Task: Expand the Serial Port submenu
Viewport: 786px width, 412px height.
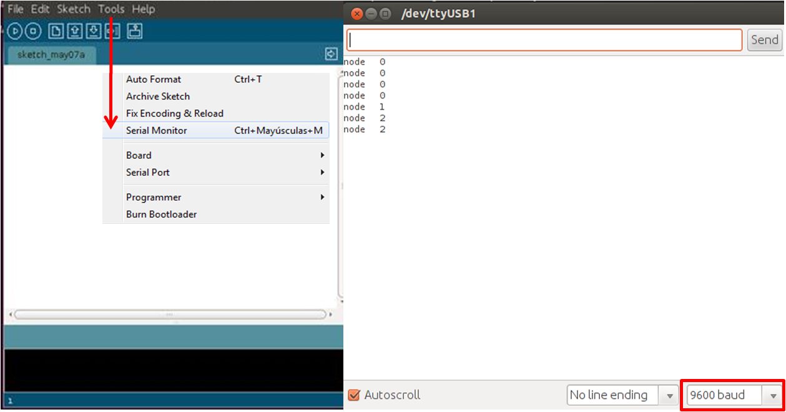Action: click(x=216, y=172)
